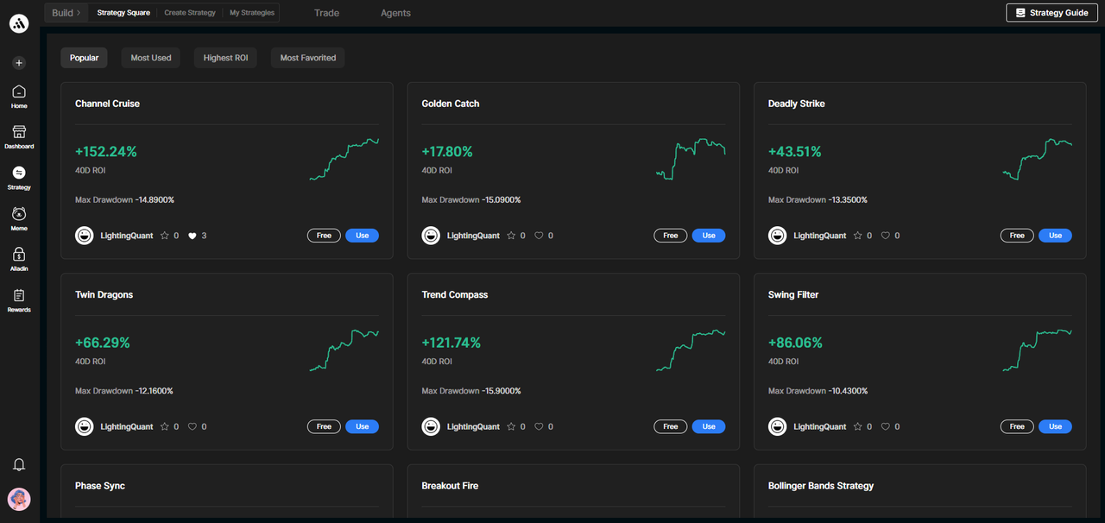Screen dimensions: 1105x523
Task: Click the plus icon in the sidebar
Action: point(19,63)
